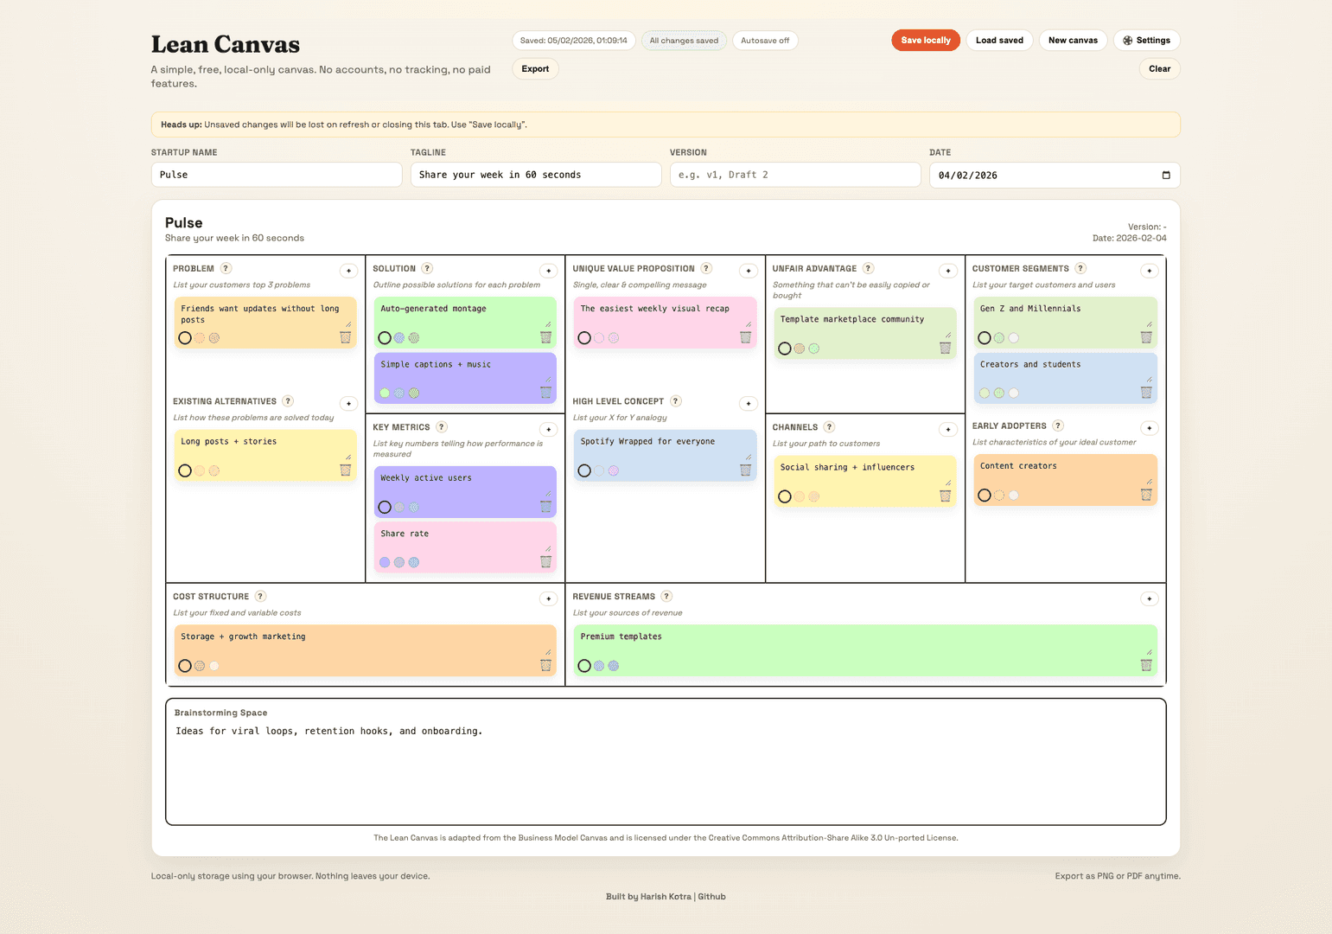Open the Github link in the footer
The width and height of the screenshot is (1332, 934).
711,896
